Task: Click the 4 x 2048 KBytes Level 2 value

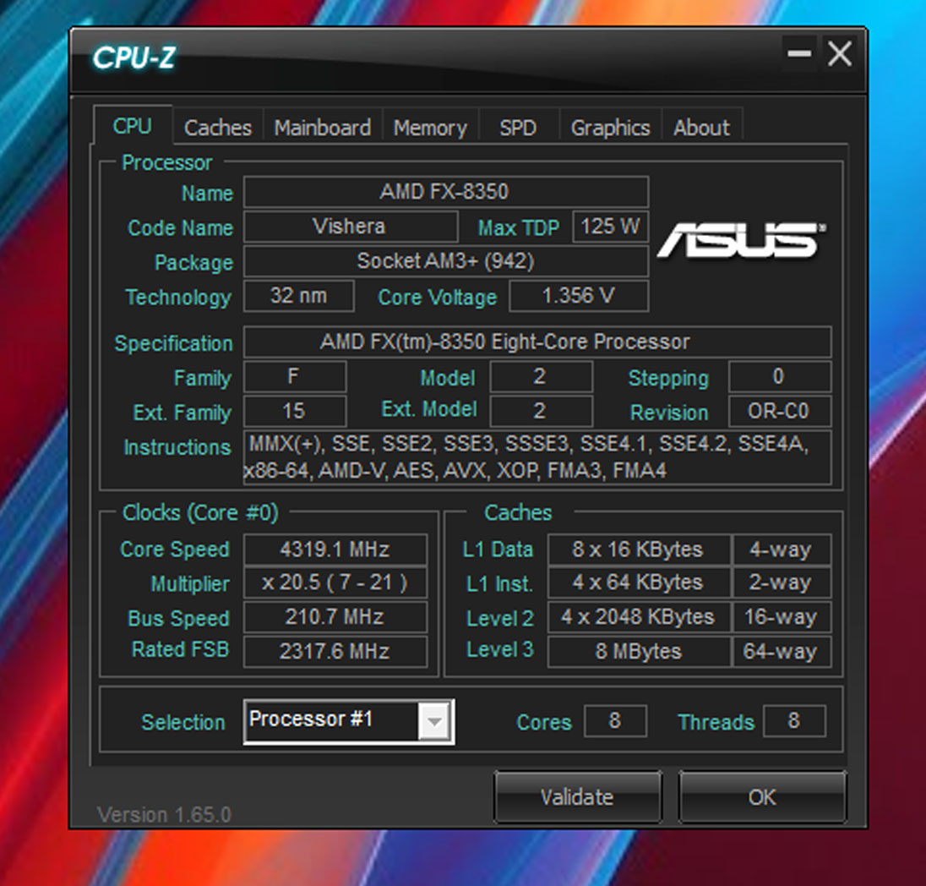Action: pyautogui.click(x=639, y=617)
